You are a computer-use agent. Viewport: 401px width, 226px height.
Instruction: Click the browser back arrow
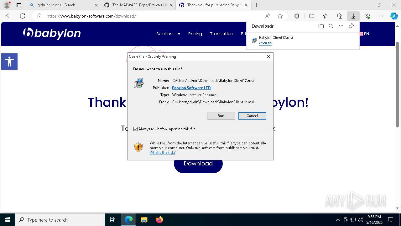(9, 16)
